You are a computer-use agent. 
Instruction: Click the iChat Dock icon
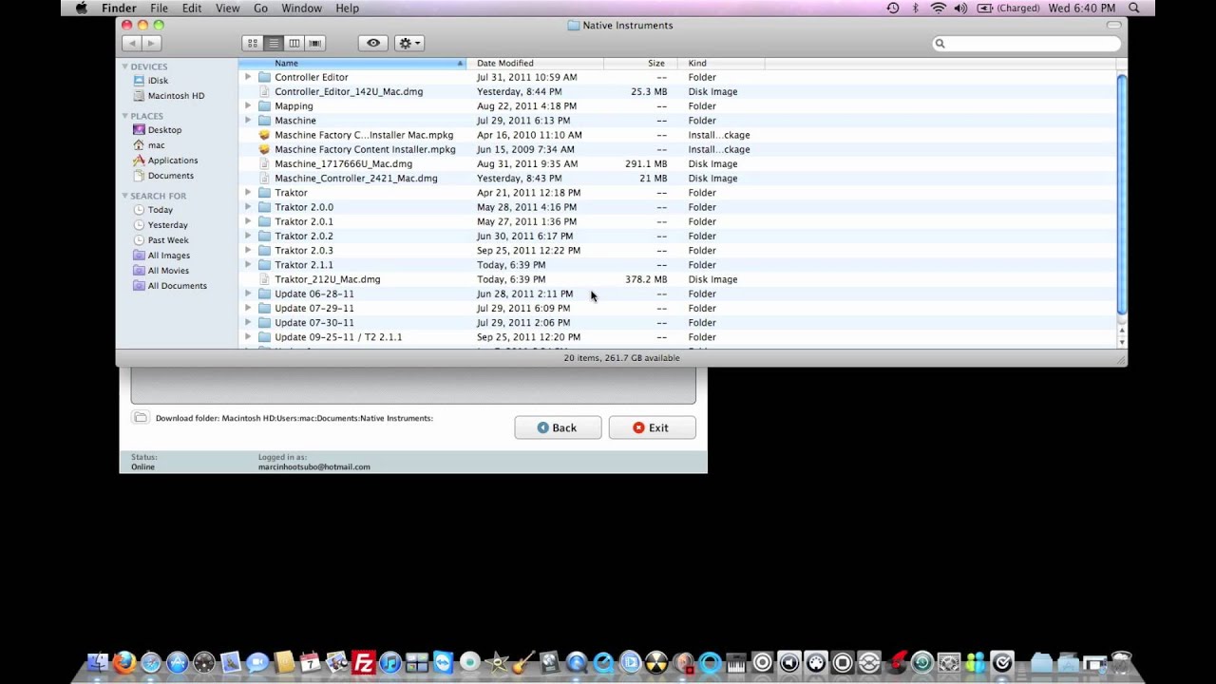[x=257, y=662]
